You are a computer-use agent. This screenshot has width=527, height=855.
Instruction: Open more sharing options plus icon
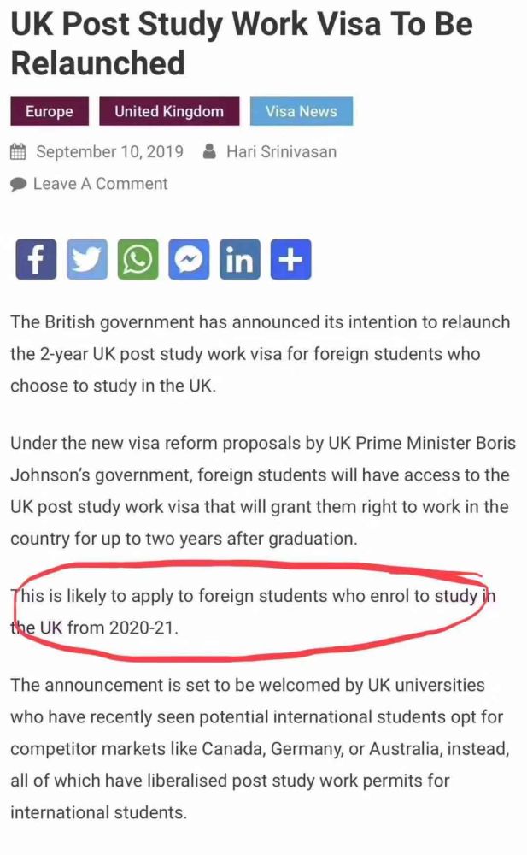pyautogui.click(x=291, y=259)
